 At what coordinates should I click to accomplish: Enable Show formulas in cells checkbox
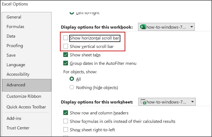click(x=65, y=121)
